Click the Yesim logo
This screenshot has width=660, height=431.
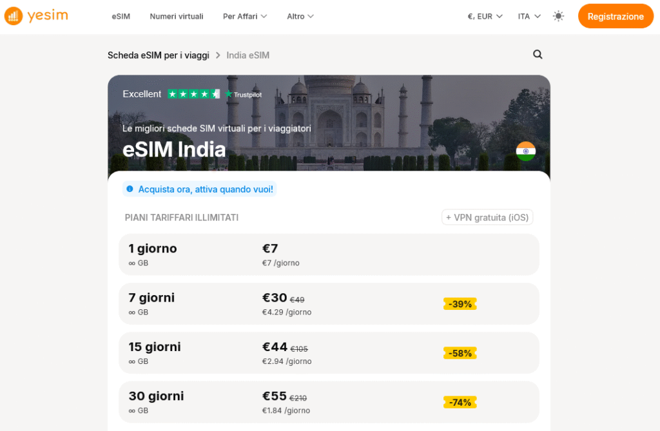point(36,16)
